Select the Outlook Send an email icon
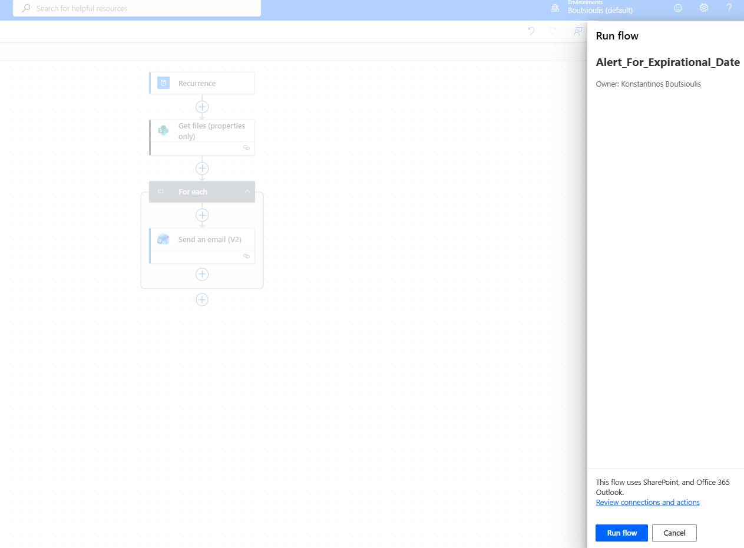This screenshot has height=548, width=744. 163,239
